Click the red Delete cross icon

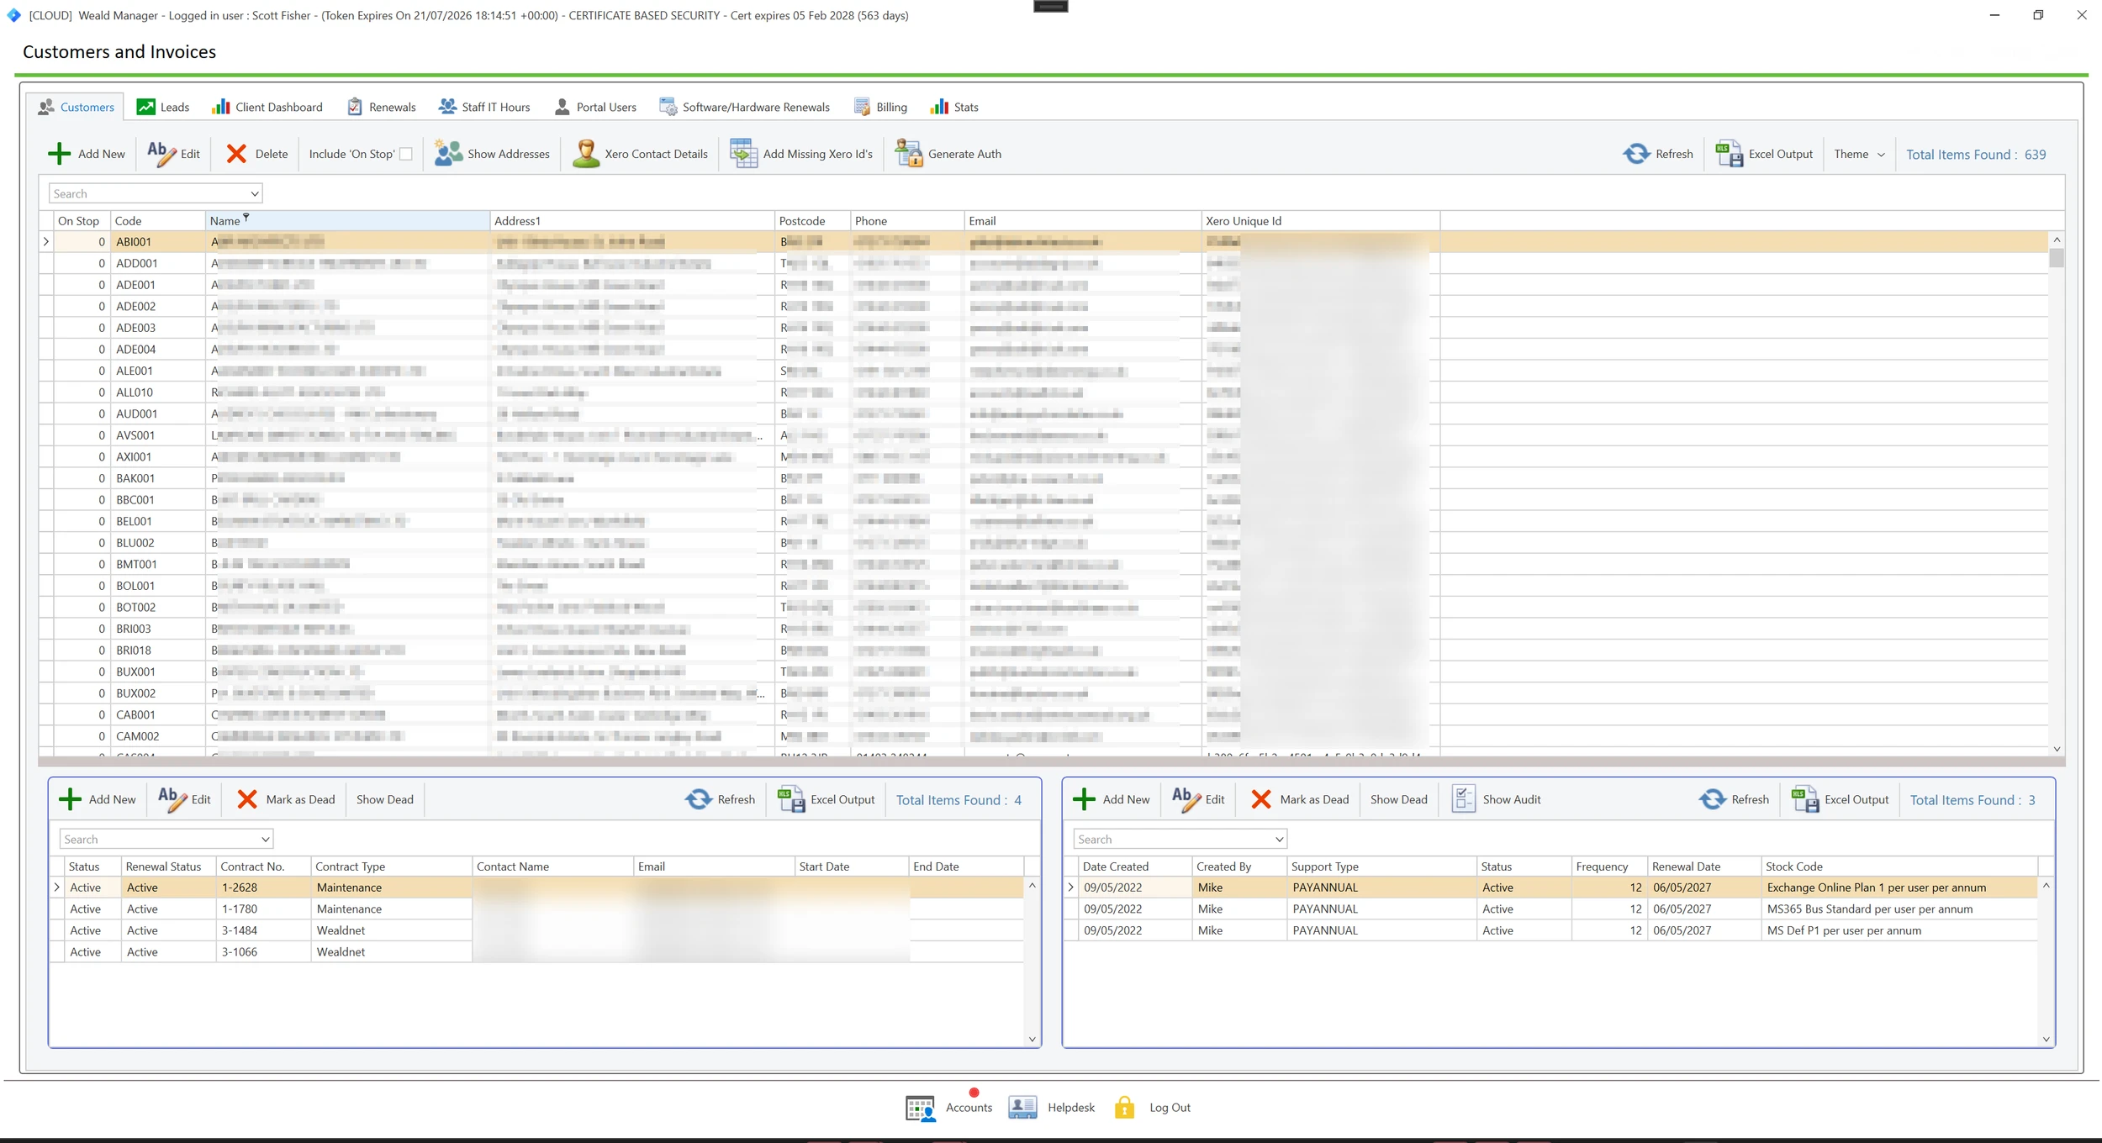(236, 154)
